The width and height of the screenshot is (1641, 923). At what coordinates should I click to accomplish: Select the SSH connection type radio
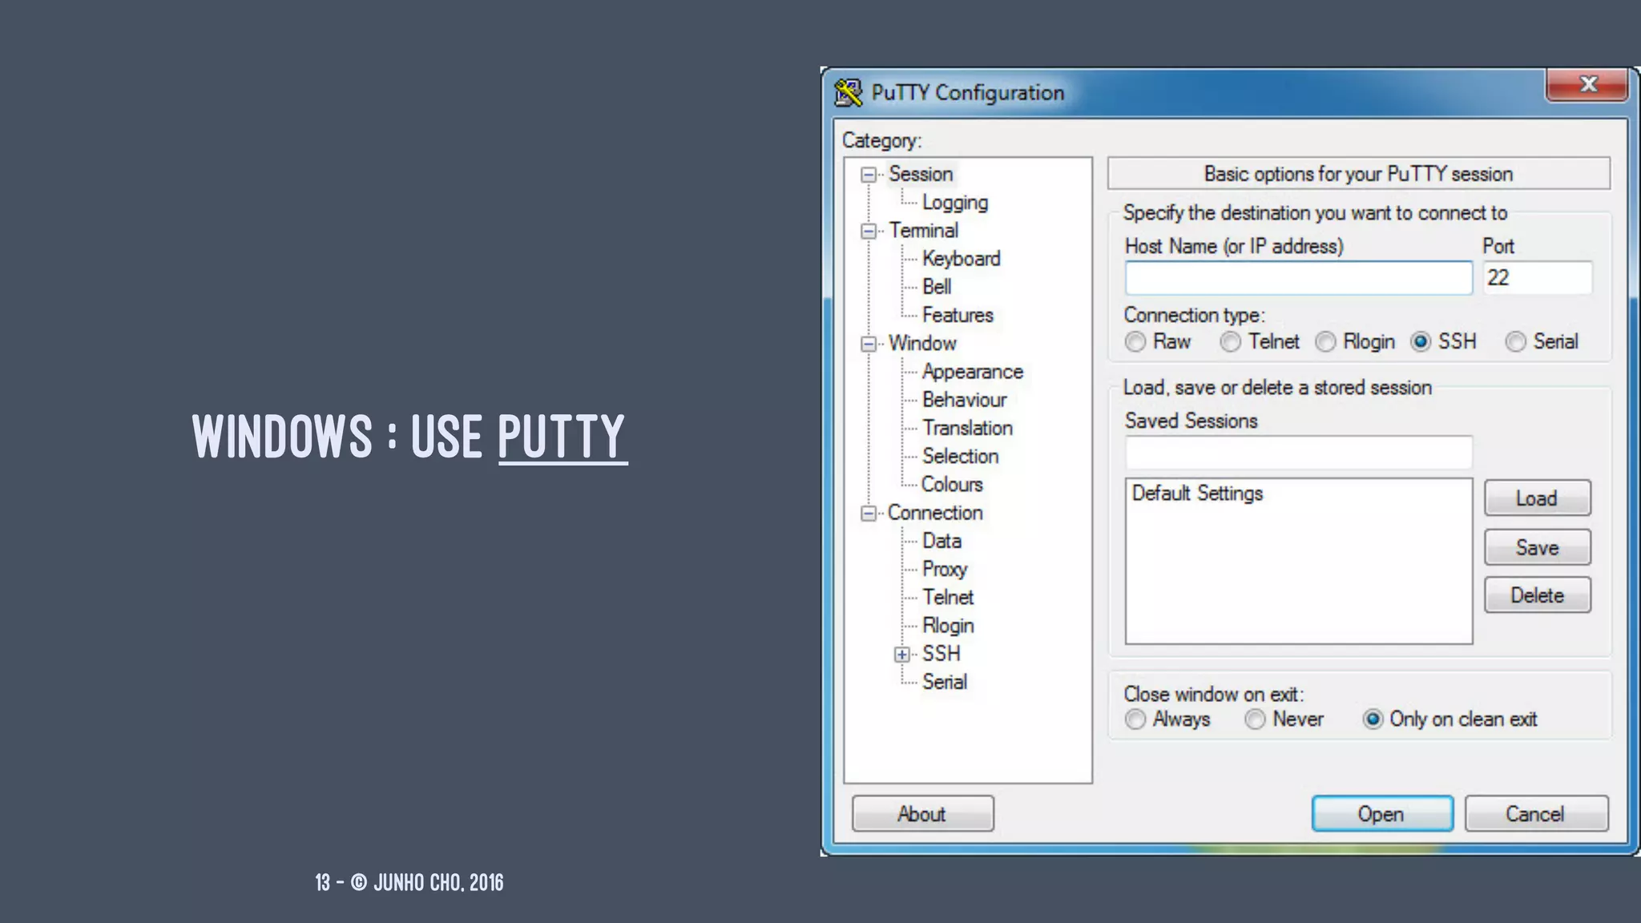click(x=1421, y=342)
